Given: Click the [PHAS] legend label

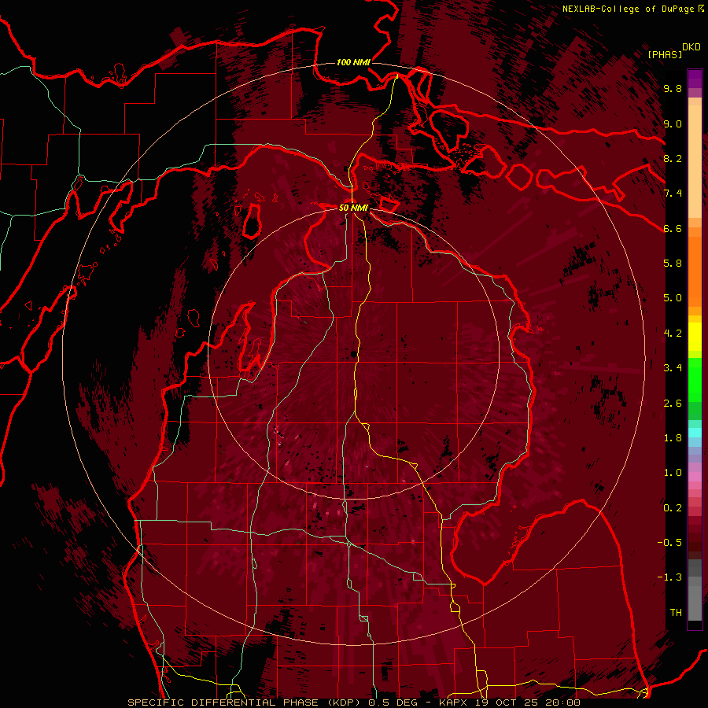Looking at the screenshot, I should 665,54.
